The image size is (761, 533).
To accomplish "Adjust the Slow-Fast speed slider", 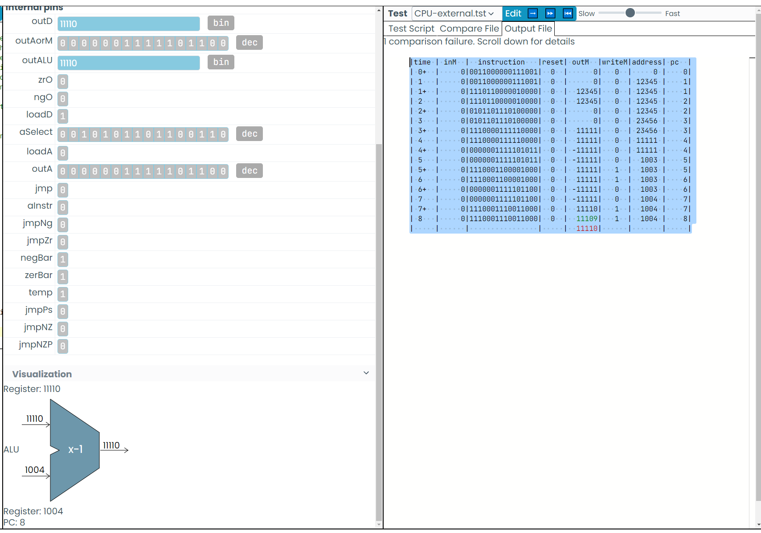I will pos(630,13).
